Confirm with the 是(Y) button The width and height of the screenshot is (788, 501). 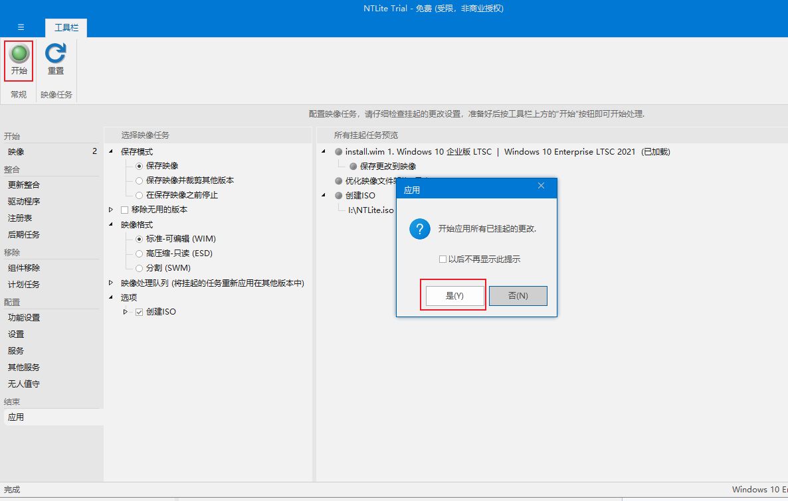454,296
